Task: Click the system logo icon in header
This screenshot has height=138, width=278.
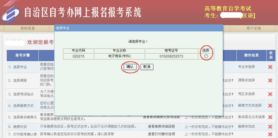Action: pyautogui.click(x=11, y=12)
